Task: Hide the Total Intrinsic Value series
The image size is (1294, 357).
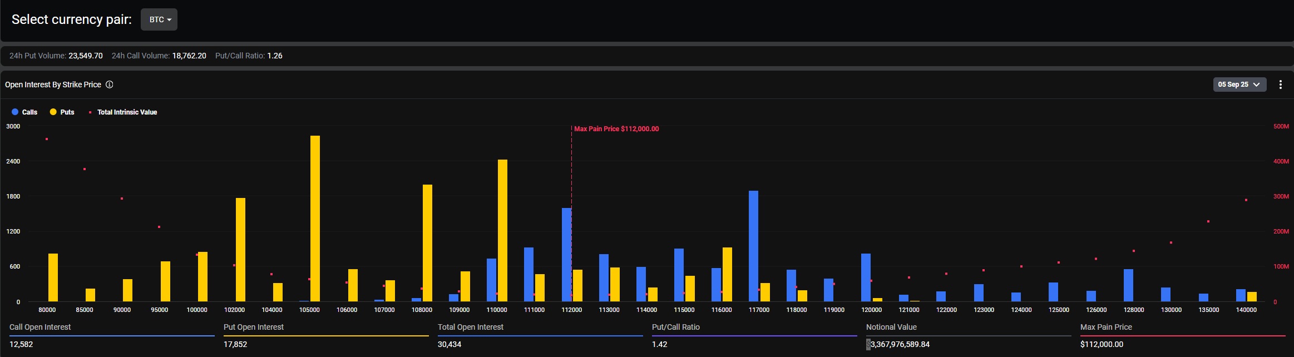Action: [x=126, y=112]
